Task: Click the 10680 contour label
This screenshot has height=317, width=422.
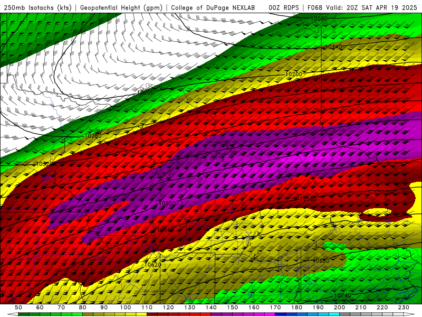Action: point(321,261)
